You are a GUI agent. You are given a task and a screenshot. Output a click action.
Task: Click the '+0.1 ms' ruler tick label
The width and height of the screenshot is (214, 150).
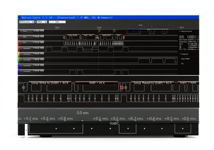pos(101,119)
